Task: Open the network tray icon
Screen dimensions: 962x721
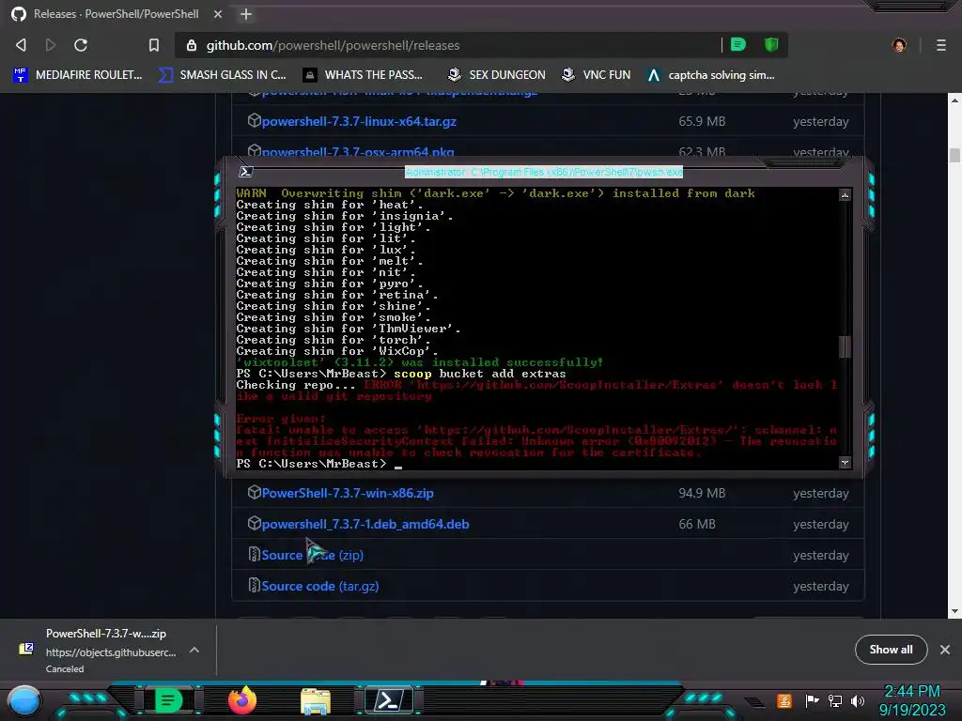Action: click(x=835, y=700)
